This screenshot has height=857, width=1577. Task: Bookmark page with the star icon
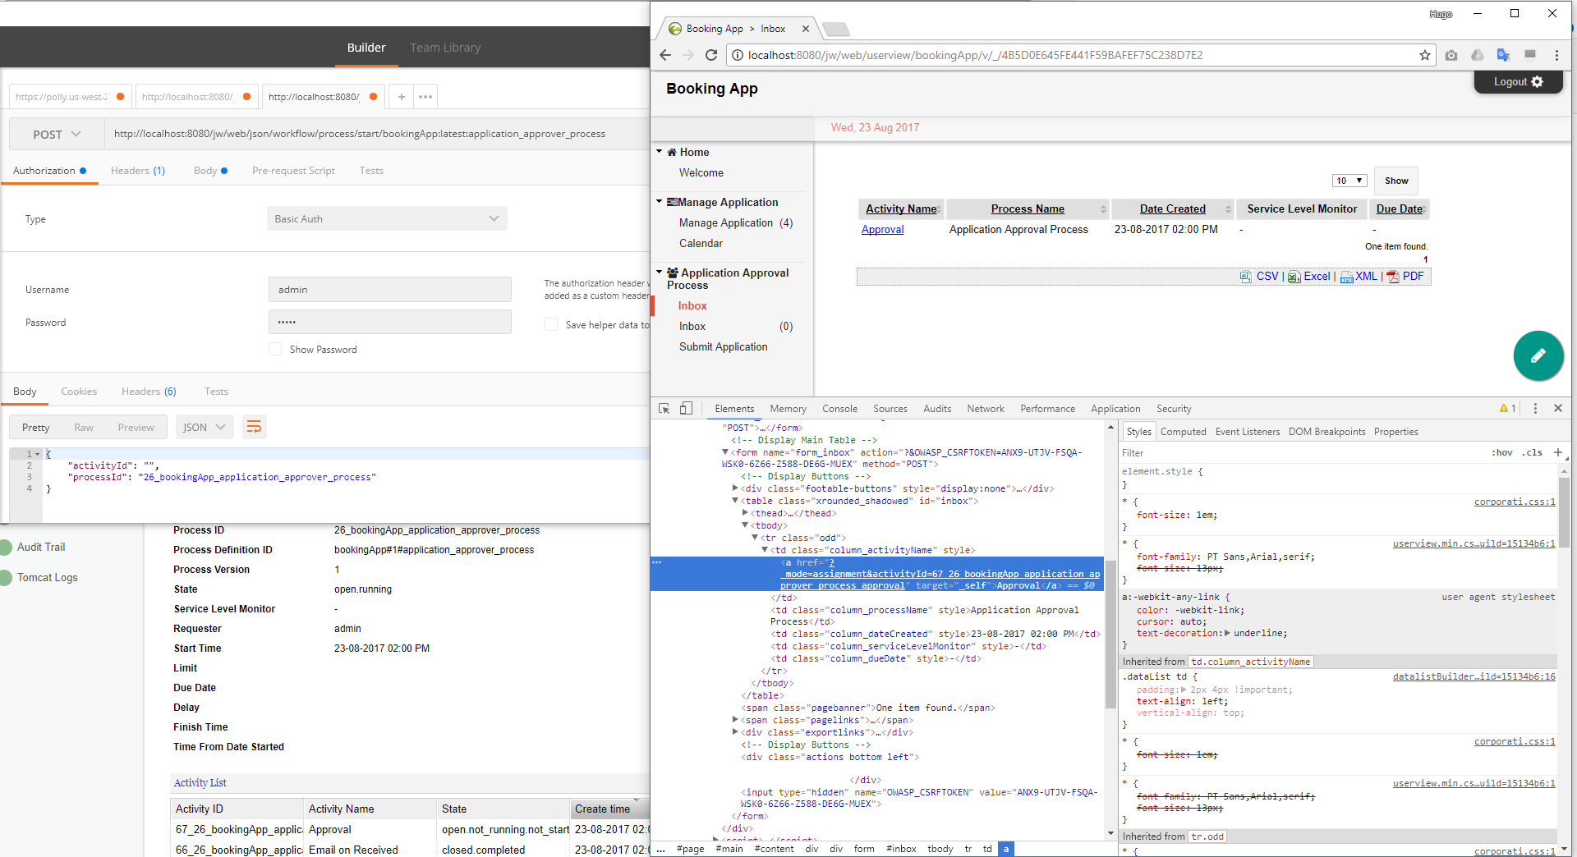[1424, 55]
